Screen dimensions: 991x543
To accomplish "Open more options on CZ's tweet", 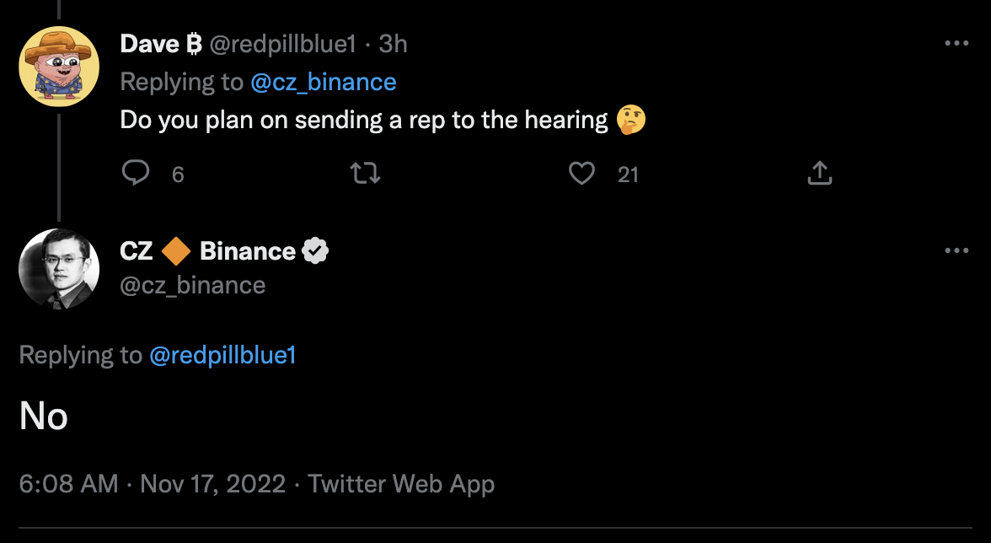I will tap(956, 250).
